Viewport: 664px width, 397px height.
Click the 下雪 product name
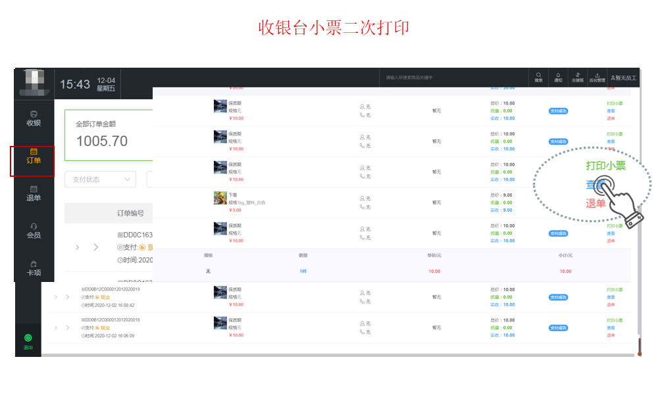233,195
